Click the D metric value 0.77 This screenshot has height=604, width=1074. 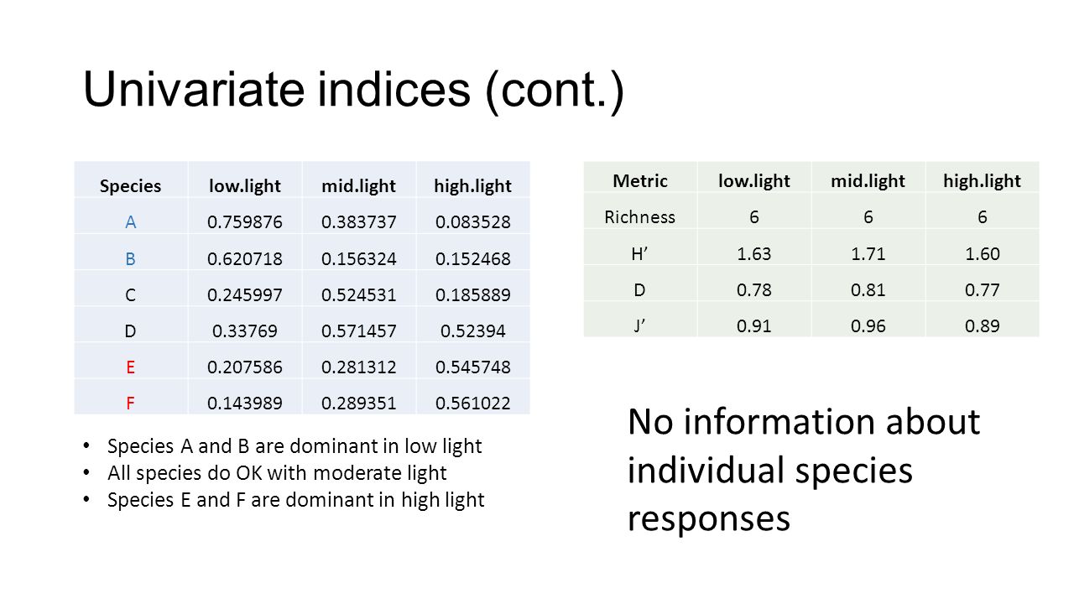[x=983, y=289]
